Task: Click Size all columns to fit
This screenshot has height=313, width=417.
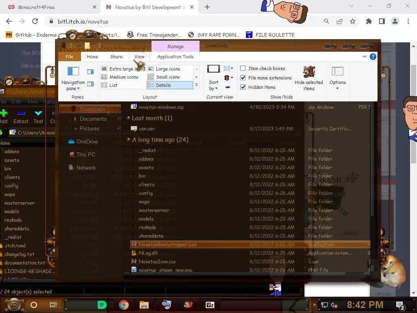Action: [x=228, y=87]
